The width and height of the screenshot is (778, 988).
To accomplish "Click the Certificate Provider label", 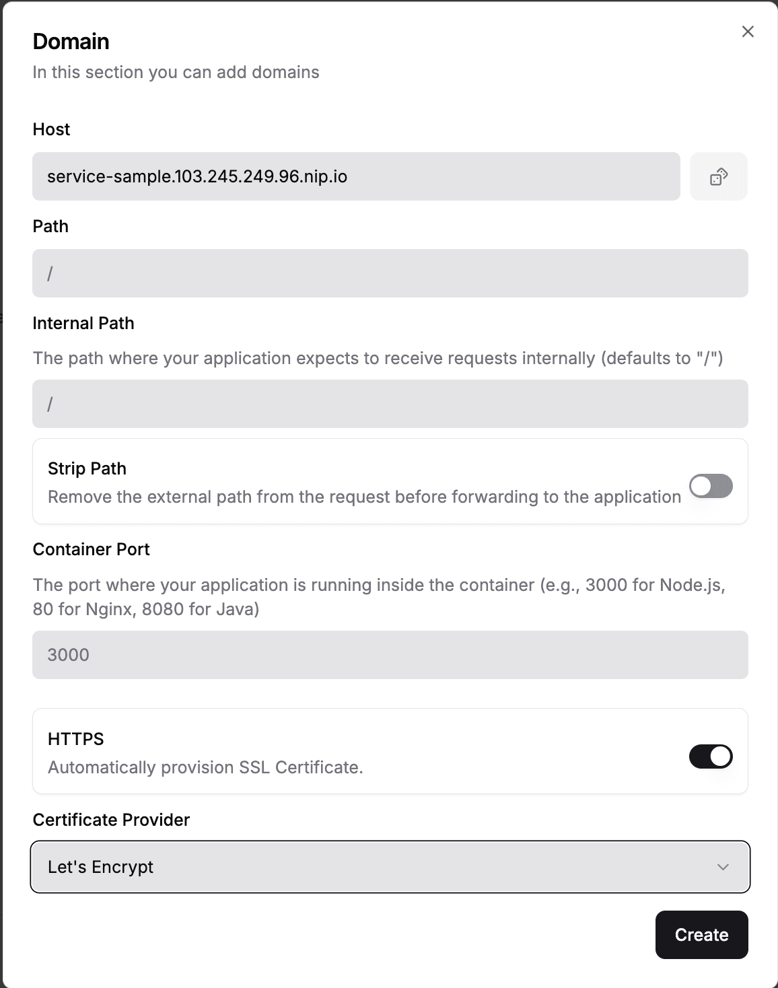I will point(112,820).
